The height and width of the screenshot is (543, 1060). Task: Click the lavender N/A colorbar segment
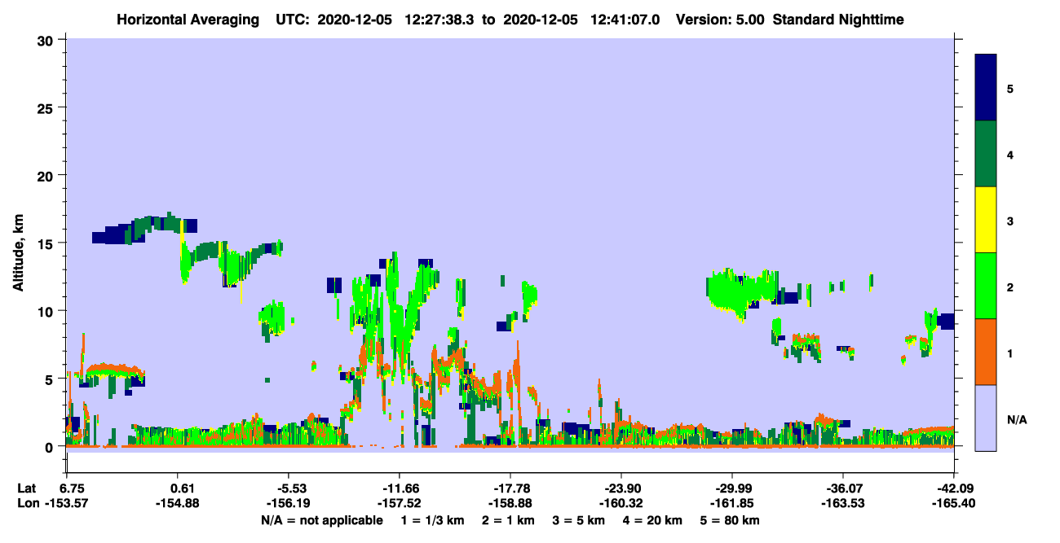(x=986, y=417)
